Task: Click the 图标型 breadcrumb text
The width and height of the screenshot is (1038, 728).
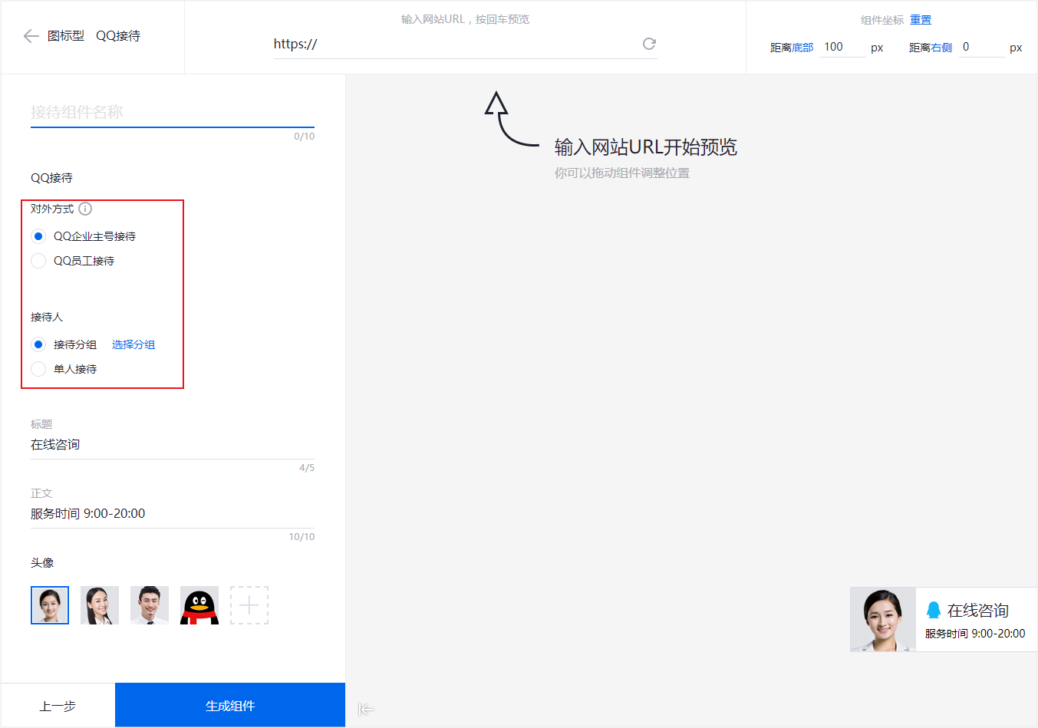Action: (x=66, y=36)
